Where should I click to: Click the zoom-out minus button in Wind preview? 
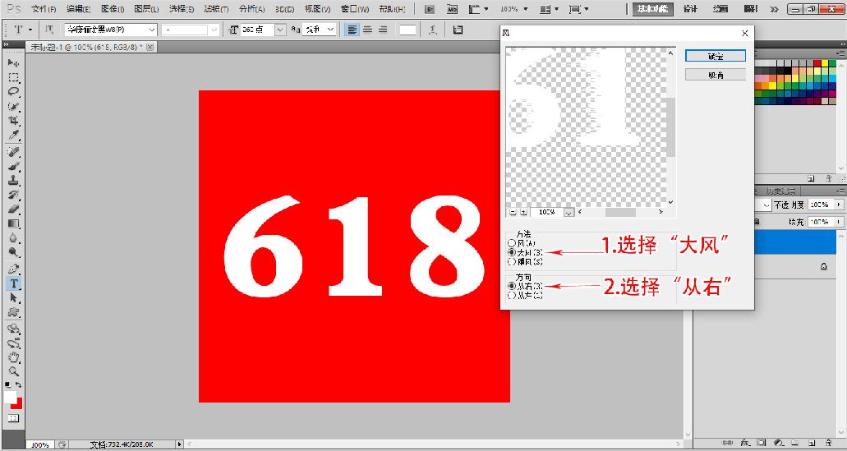click(x=512, y=212)
